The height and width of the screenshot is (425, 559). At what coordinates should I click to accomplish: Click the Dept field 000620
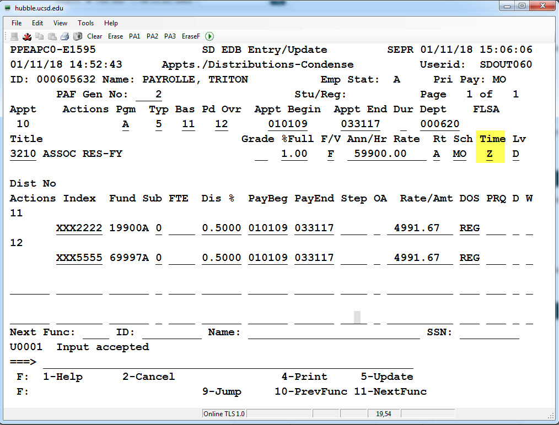(x=440, y=124)
